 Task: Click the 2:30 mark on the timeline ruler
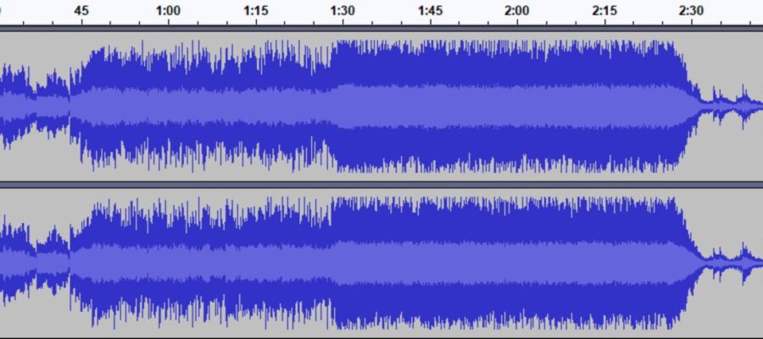pos(692,11)
